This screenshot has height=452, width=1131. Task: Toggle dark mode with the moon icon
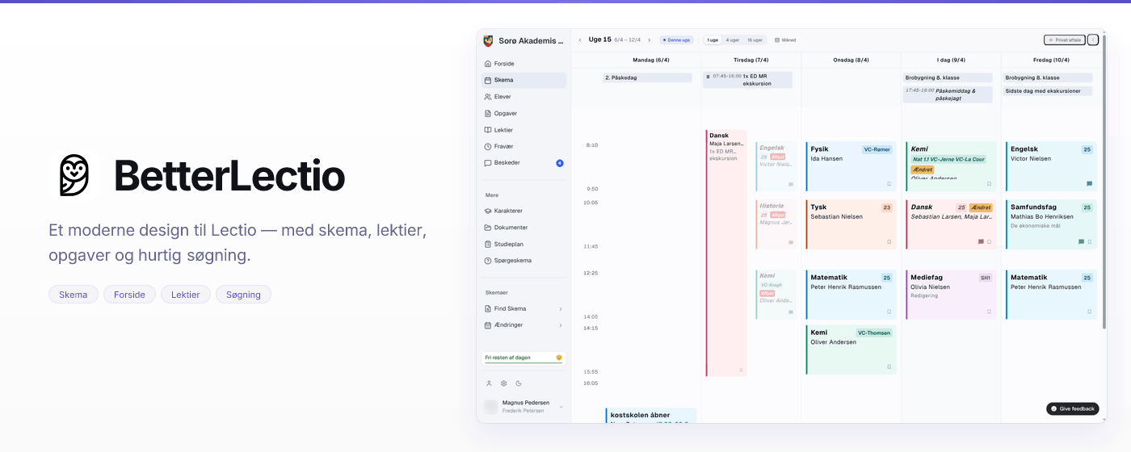(519, 383)
